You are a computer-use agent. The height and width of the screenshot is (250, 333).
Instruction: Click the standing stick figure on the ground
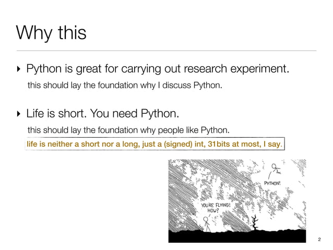[206, 224]
